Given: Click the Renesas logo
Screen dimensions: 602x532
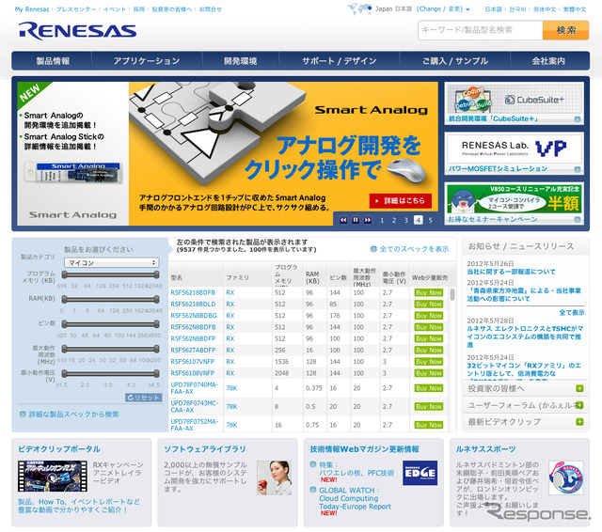Looking at the screenshot, I should 77,31.
